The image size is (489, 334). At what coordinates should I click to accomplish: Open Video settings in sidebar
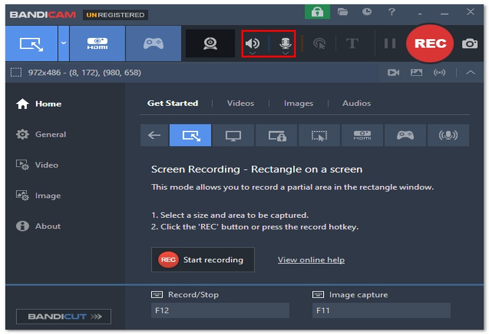pyautogui.click(x=37, y=165)
